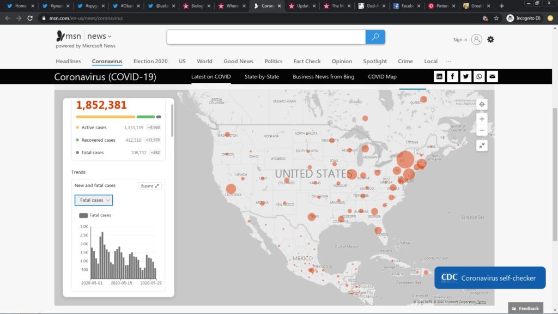The height and width of the screenshot is (314, 558).
Task: Switch to the State-by-State tab
Action: 262,77
